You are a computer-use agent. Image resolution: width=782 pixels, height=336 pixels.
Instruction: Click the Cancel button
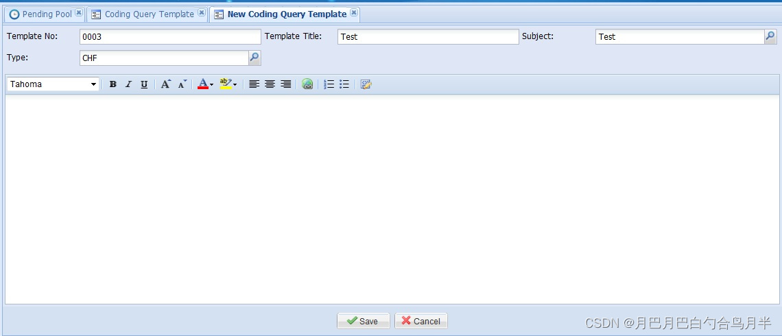421,321
